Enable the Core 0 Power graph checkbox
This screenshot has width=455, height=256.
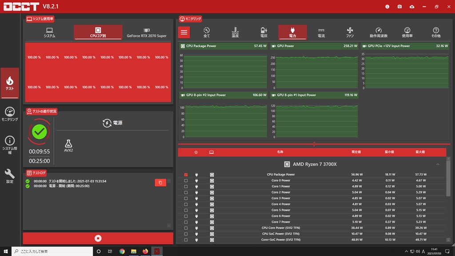point(186,180)
